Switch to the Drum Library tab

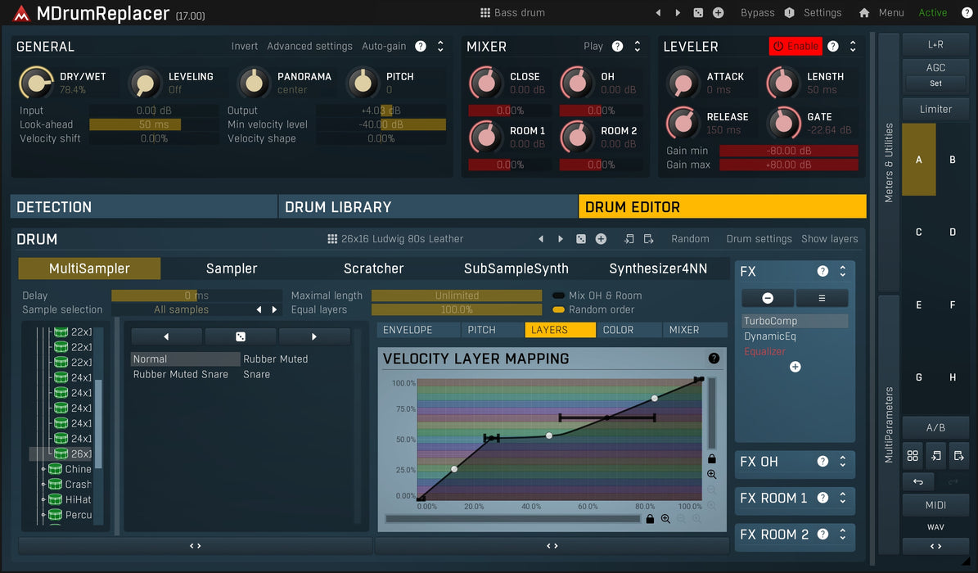click(x=427, y=207)
